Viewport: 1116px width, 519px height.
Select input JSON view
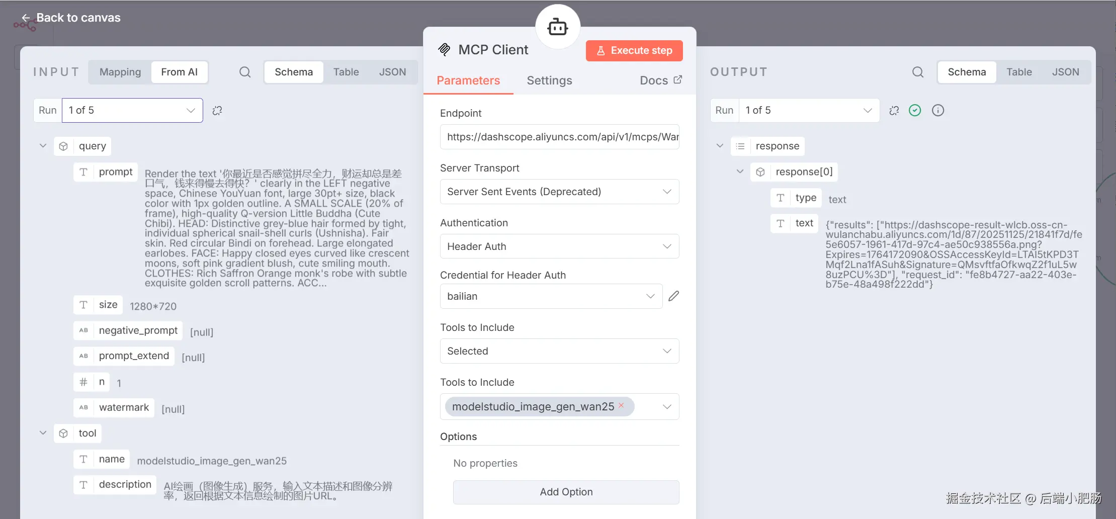click(x=392, y=72)
